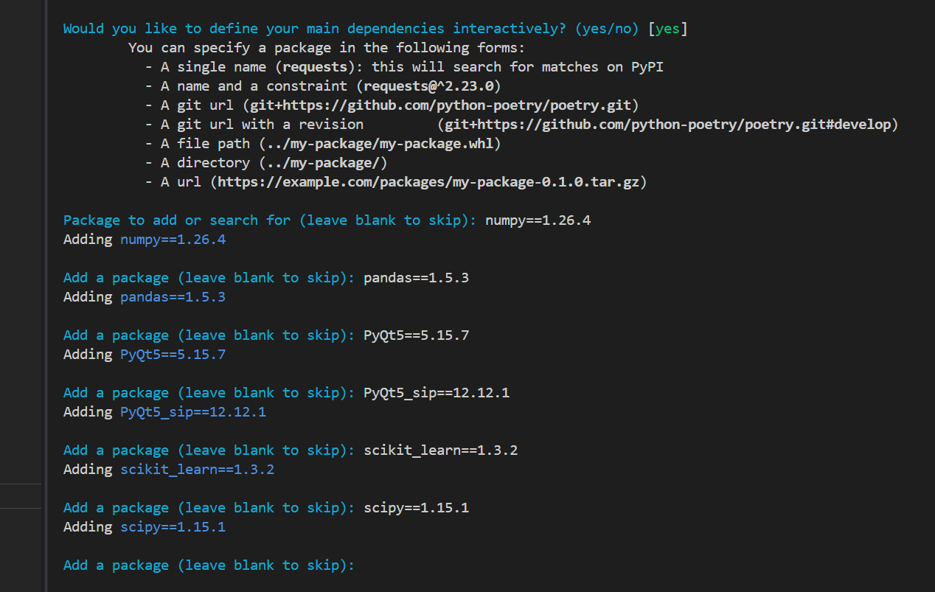Click typed input 'scikit_learn==1.3.2' after prompt

441,450
